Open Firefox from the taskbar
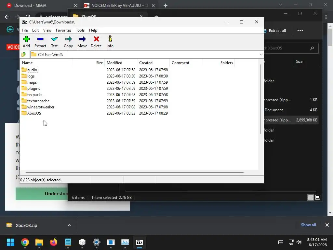The image size is (333, 250). [54, 242]
